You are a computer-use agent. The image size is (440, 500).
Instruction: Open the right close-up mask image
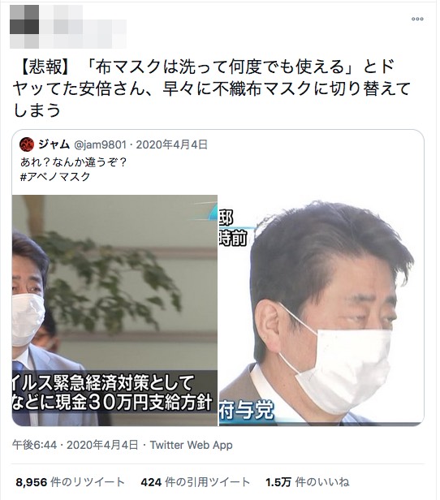click(x=321, y=310)
